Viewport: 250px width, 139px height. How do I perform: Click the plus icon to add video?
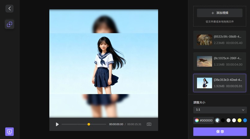212,13
